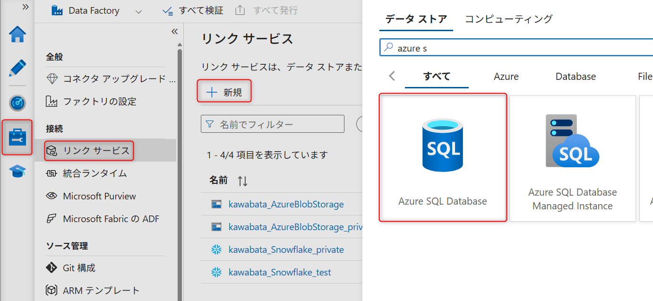
Task: Collapse the Manage side panel
Action: click(x=174, y=31)
